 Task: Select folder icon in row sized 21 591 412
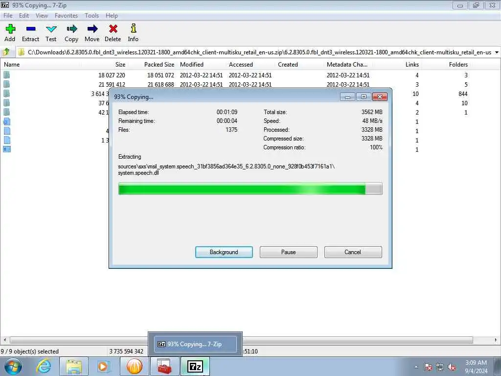pos(6,84)
